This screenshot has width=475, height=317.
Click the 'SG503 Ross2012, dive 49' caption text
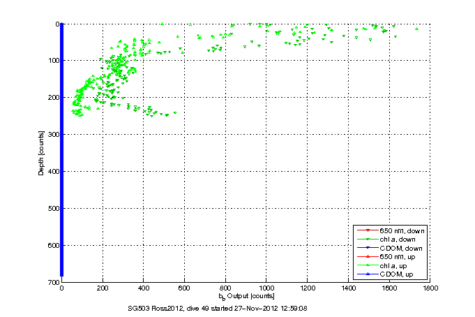point(168,309)
